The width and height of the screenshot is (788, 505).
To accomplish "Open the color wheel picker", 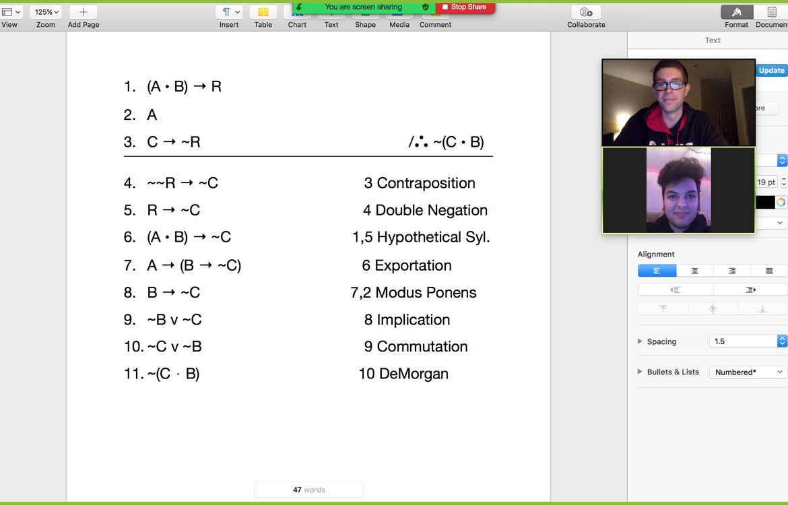I will click(781, 202).
